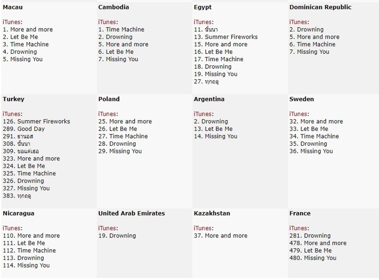Screen dimensions: 379x280
Task: Click Time Machine entry under Cambodia
Action: point(121,29)
